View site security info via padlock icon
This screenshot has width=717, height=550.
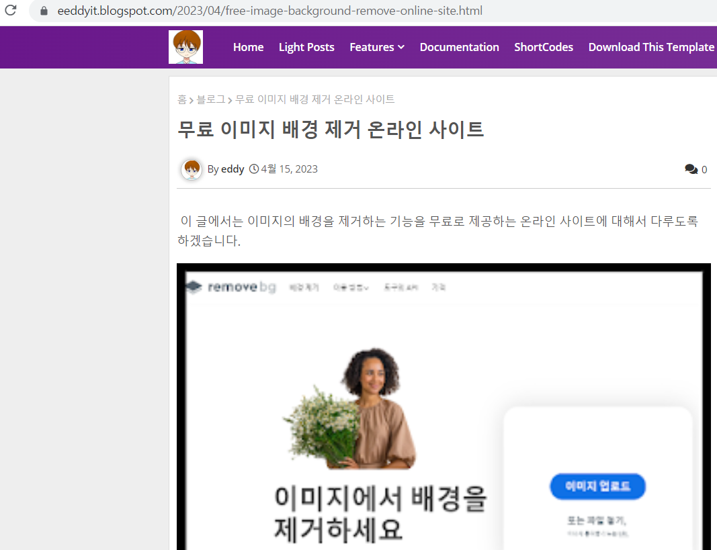[44, 11]
